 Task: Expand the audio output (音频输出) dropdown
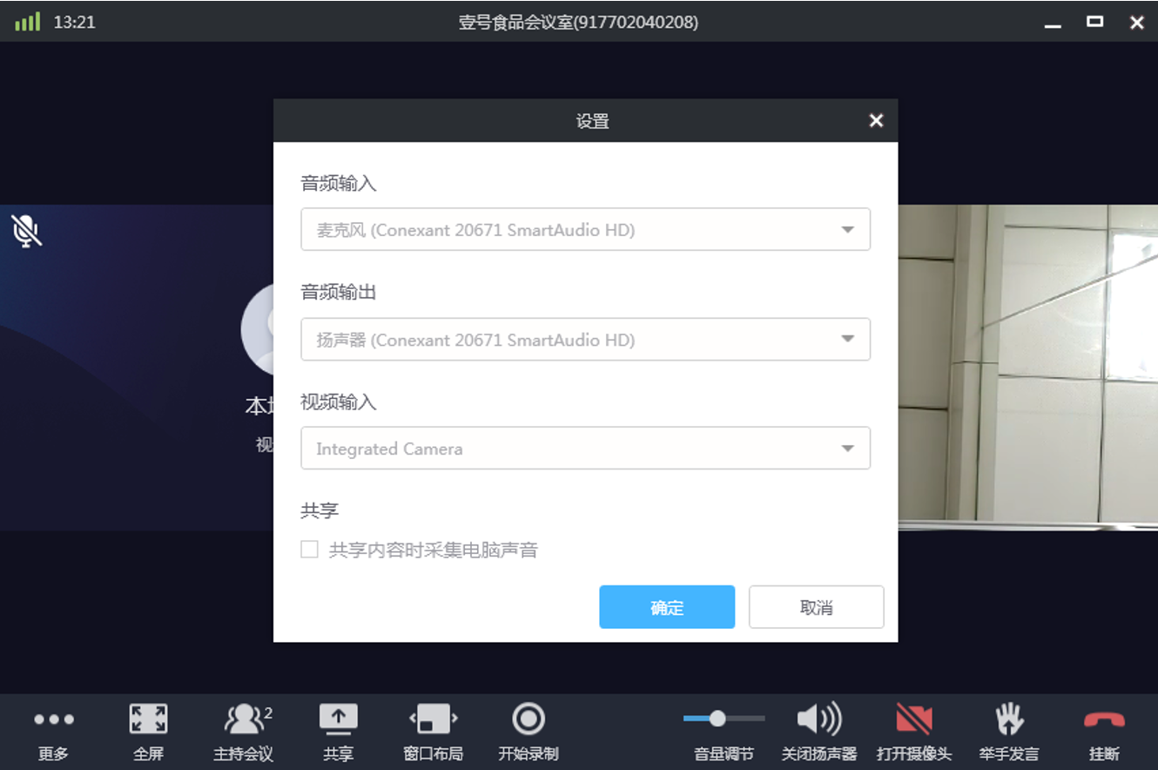[585, 340]
